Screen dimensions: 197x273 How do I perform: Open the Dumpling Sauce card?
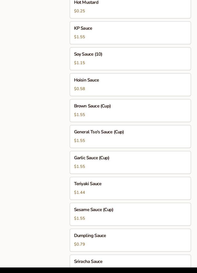pos(130,240)
